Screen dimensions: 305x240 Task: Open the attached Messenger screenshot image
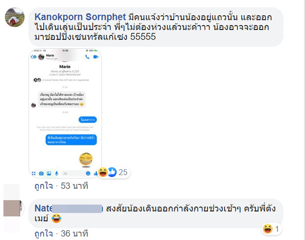point(65,113)
